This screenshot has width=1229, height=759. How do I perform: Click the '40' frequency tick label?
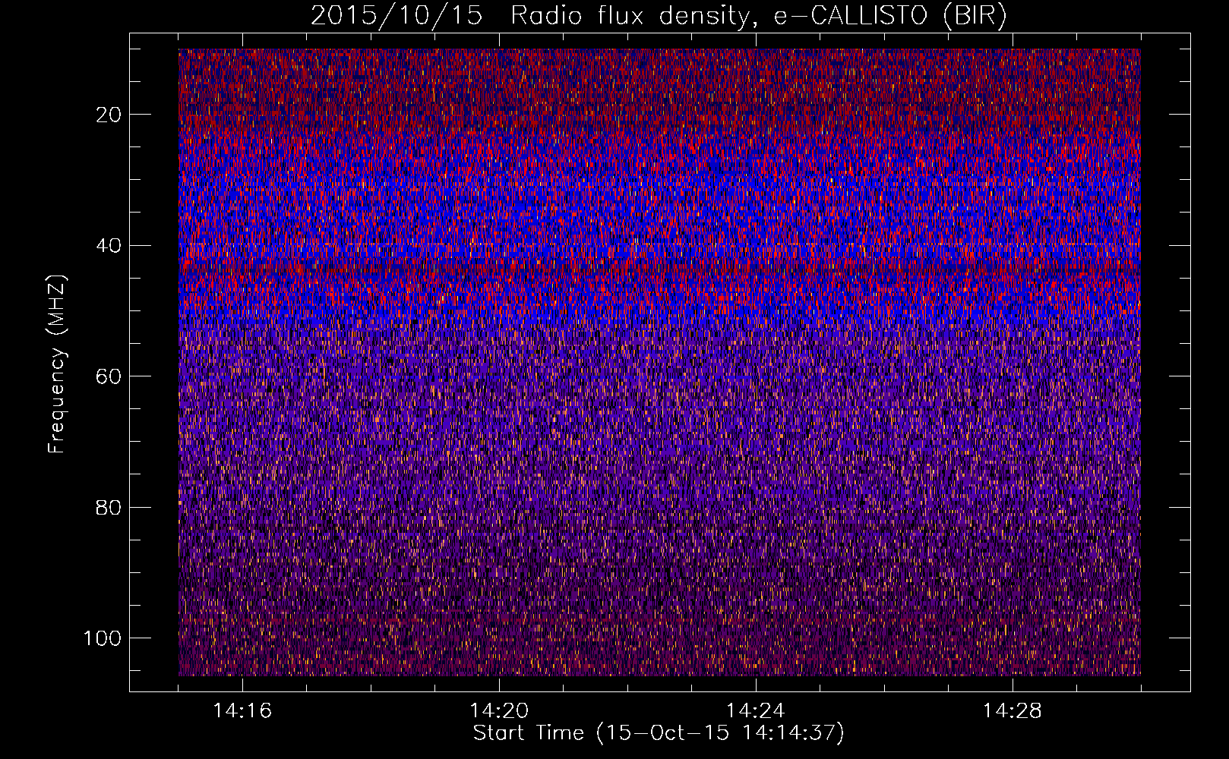click(x=109, y=245)
